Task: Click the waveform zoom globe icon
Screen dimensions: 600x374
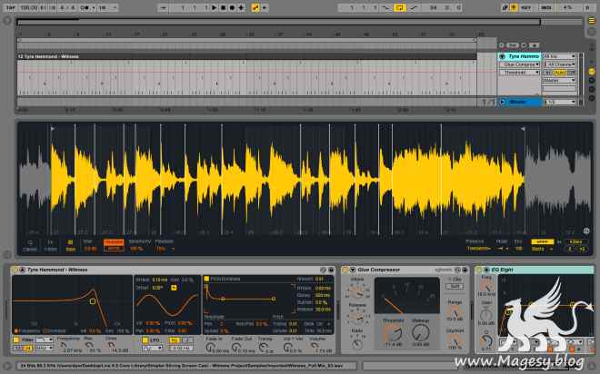Action: (586, 231)
